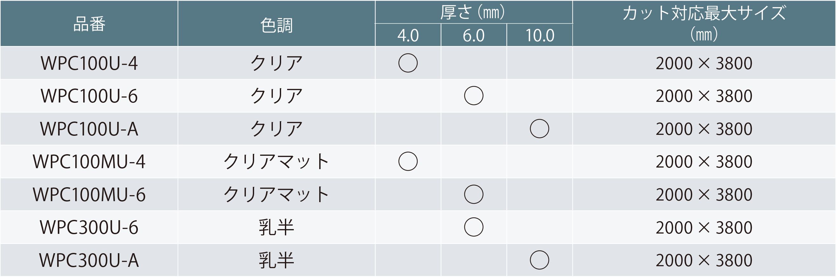Click 2000 × 3800 in WPC100U-A row
The image size is (836, 277).
coord(704,129)
